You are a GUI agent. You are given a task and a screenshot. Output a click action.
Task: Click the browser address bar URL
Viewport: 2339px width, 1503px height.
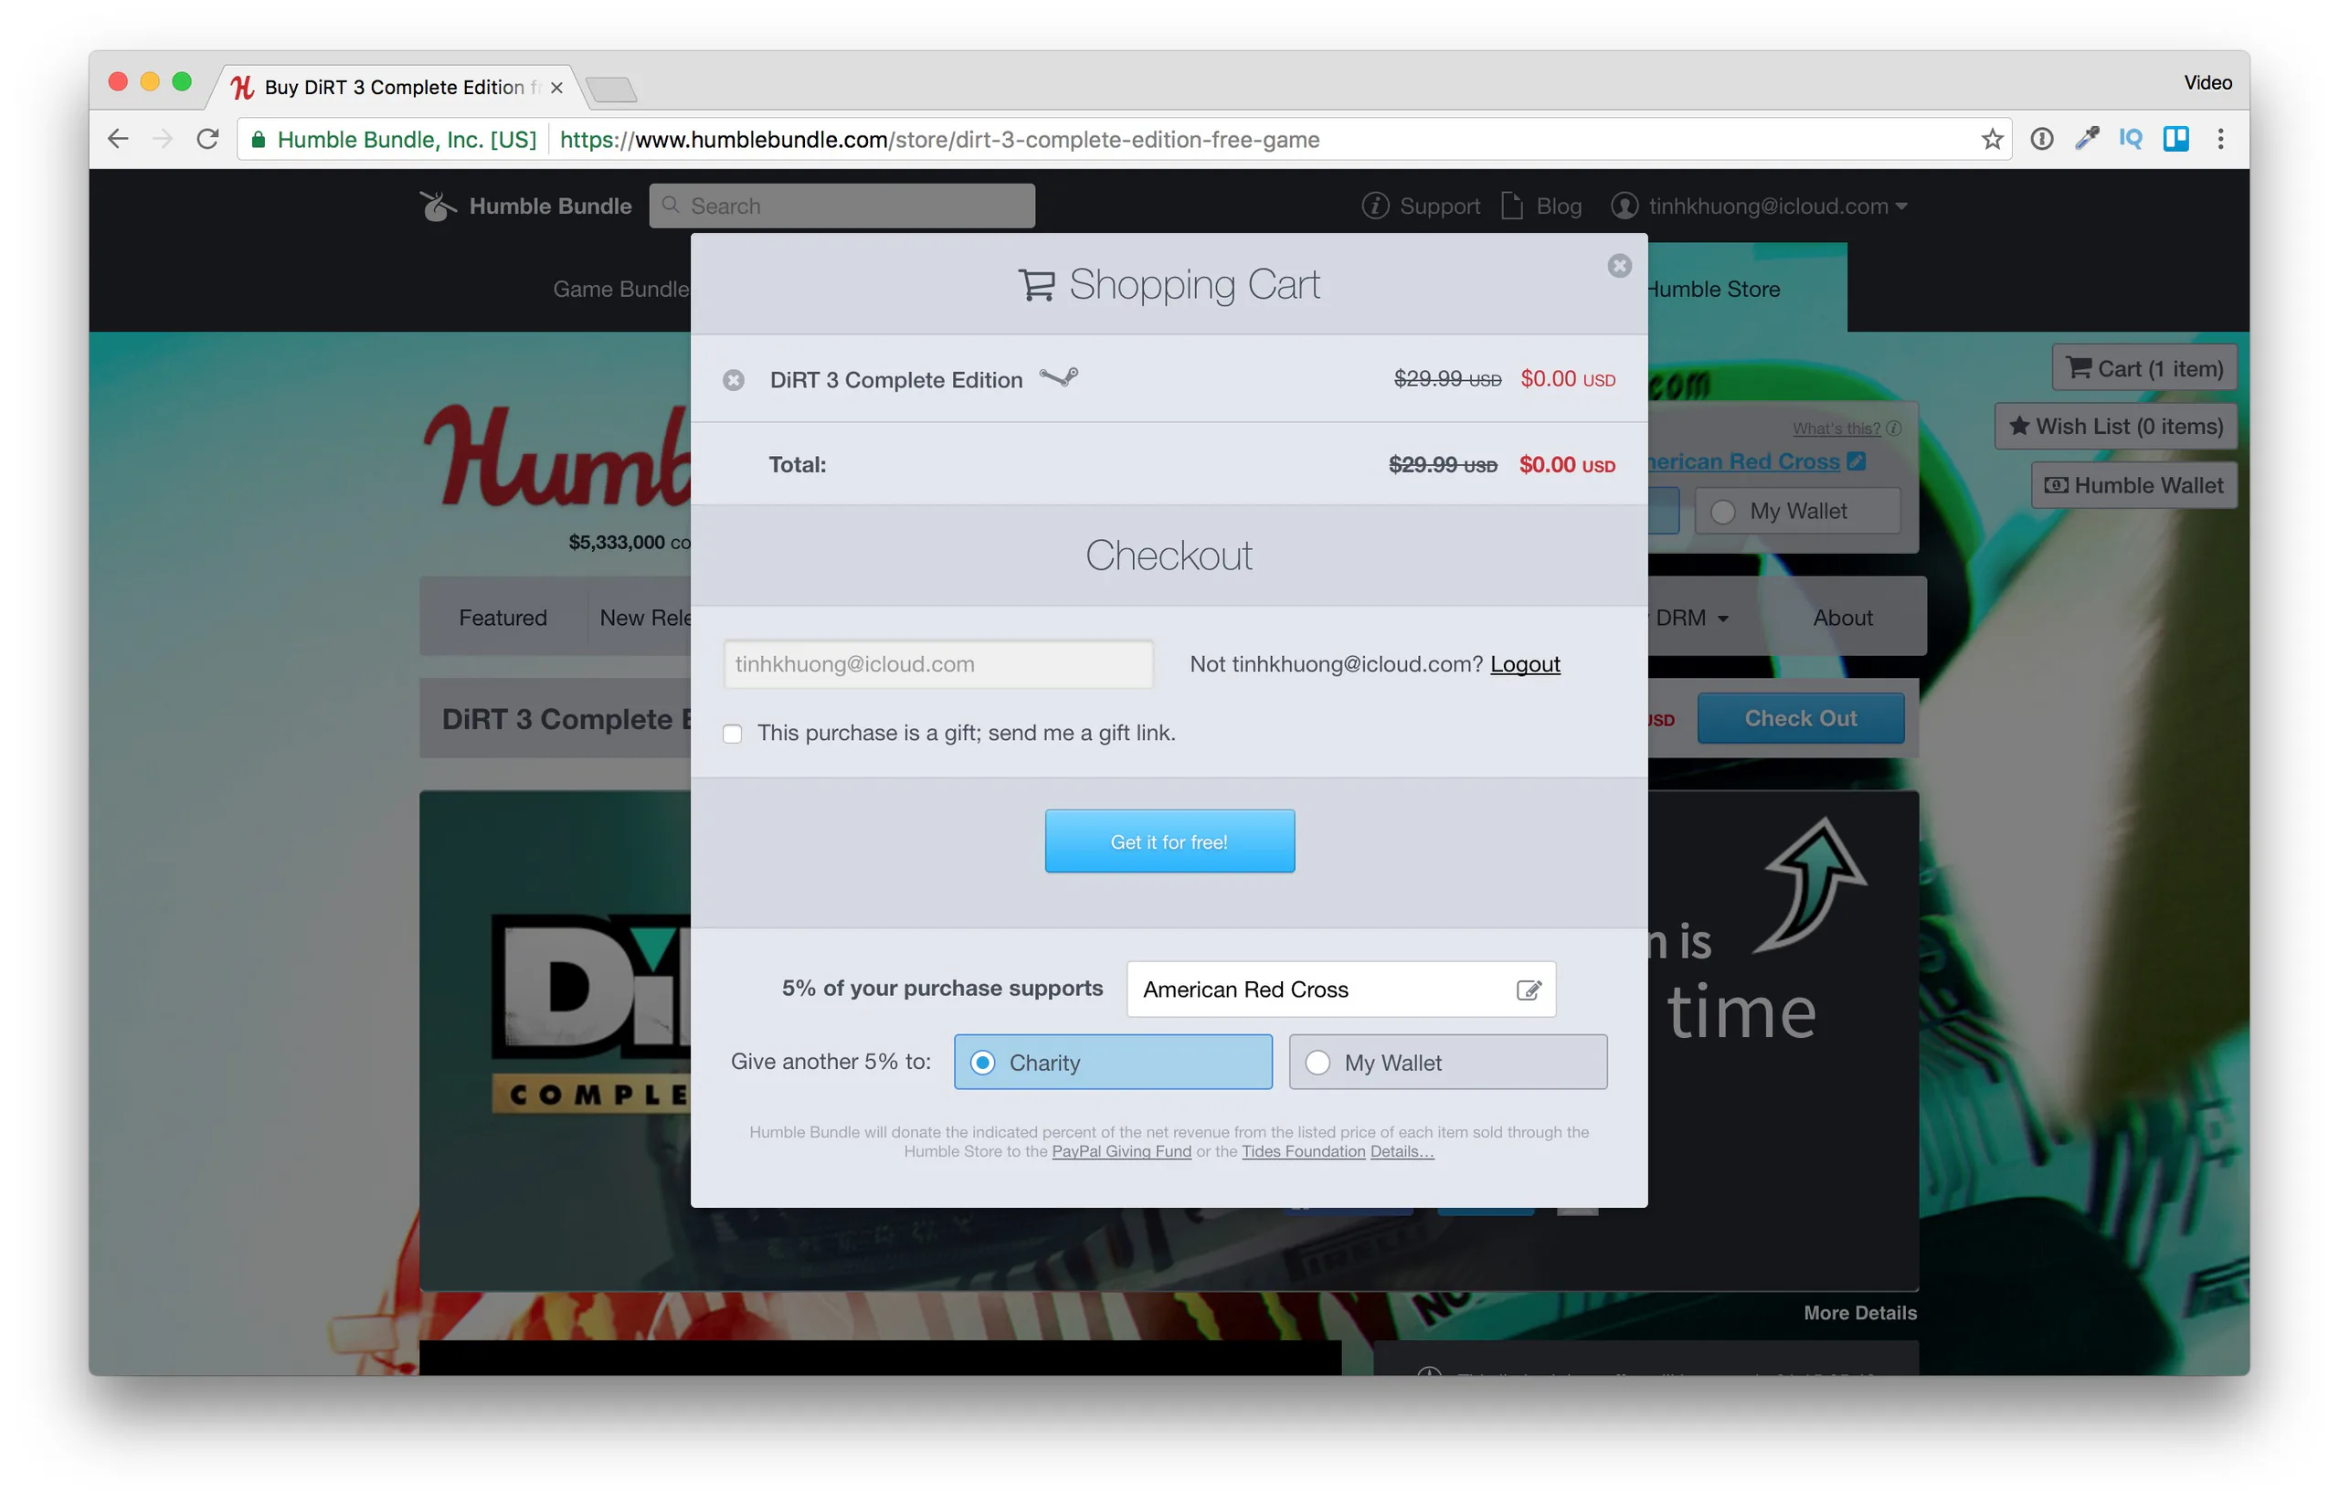click(938, 140)
